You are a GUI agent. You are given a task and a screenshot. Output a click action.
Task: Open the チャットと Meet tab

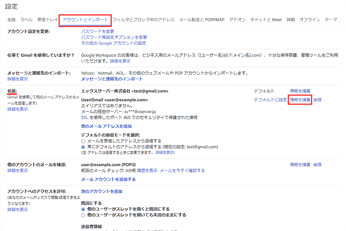(x=266, y=20)
